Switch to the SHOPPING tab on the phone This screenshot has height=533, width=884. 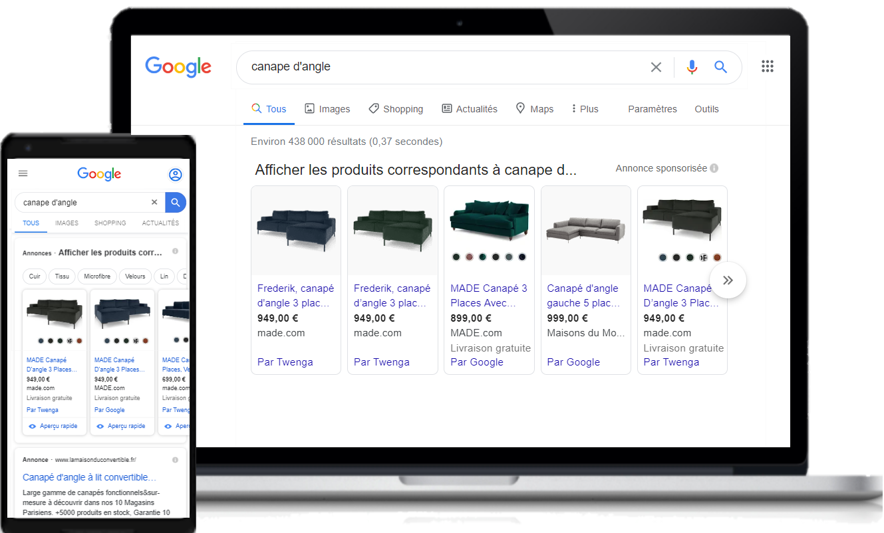[110, 223]
